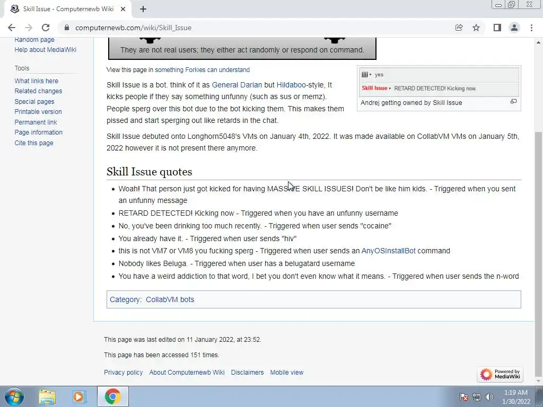Click the site lock security icon
The width and height of the screenshot is (543, 407).
pos(67,28)
